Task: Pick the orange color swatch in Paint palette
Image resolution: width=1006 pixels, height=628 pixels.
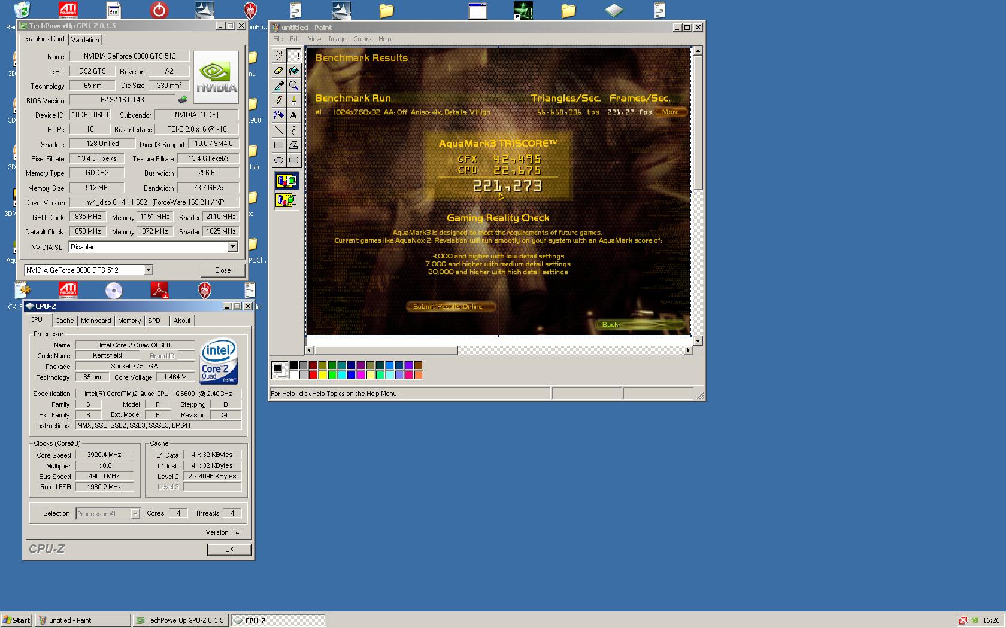Action: click(x=418, y=375)
